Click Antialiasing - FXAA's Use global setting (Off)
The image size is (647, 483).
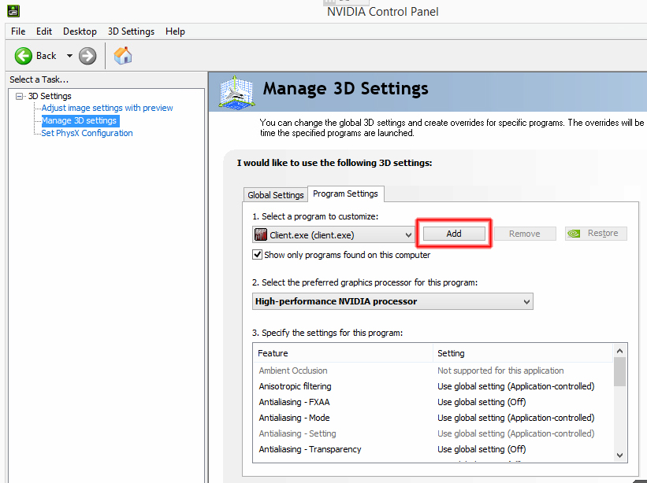click(x=482, y=402)
